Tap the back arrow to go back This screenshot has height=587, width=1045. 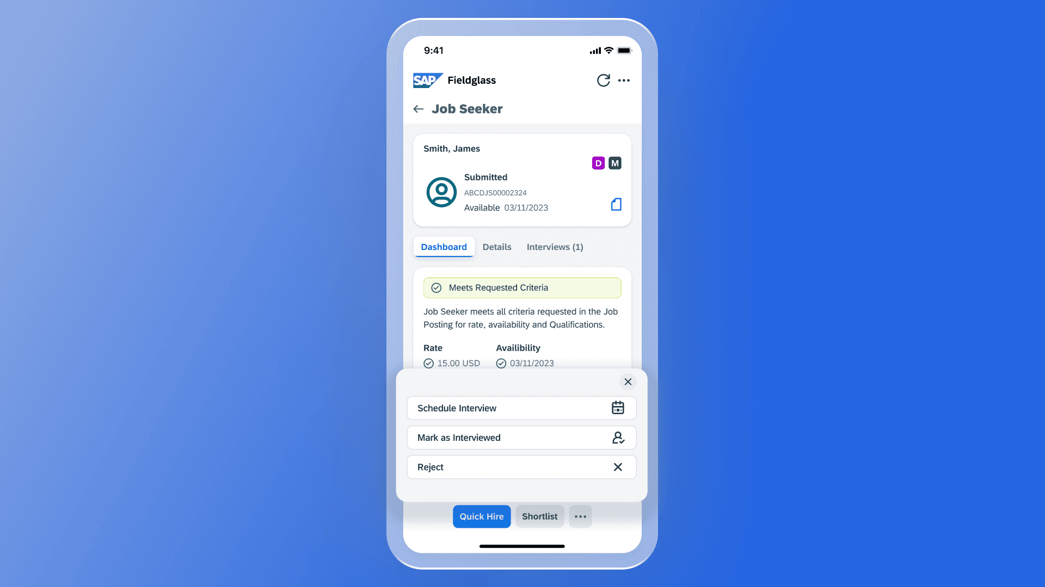(x=417, y=109)
